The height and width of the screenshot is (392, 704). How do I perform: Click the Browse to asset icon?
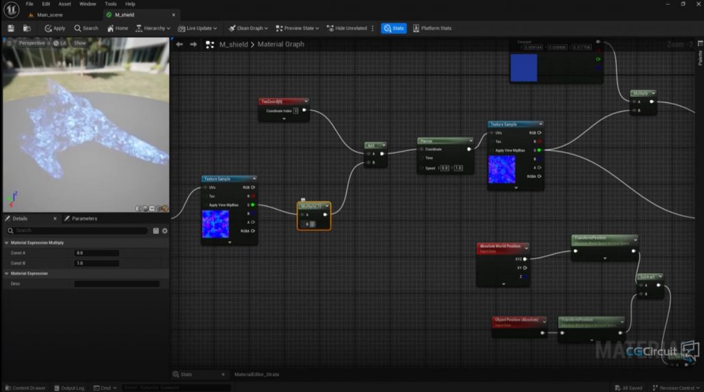27,28
